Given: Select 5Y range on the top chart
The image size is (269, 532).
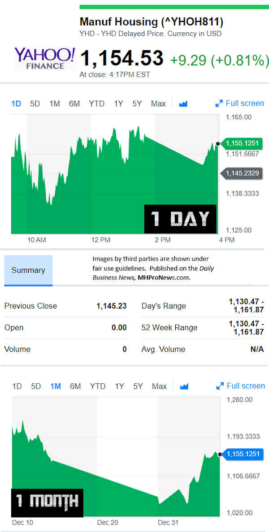Looking at the screenshot, I should point(137,104).
